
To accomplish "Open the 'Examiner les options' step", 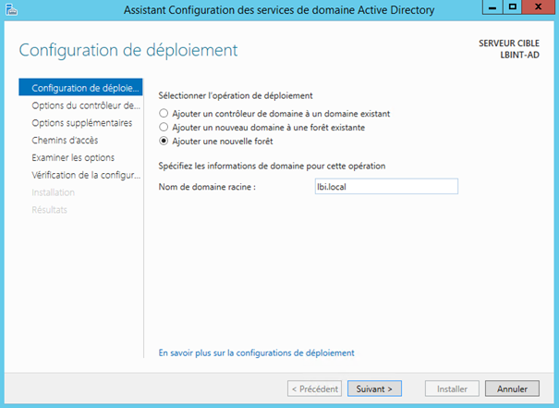I will [x=73, y=157].
